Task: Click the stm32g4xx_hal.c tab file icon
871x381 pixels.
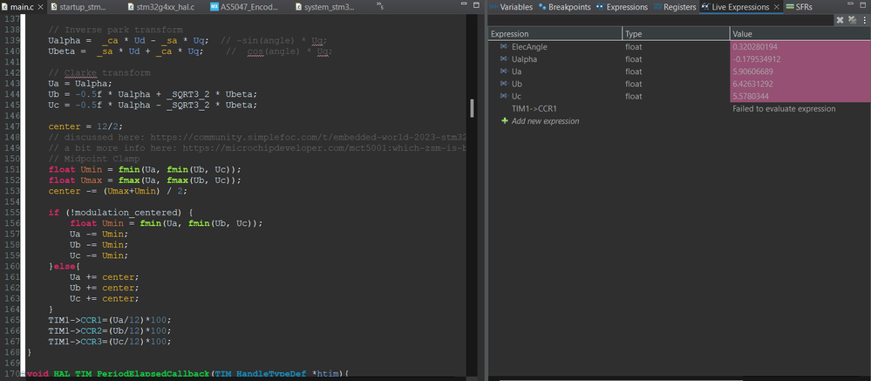Action: 131,7
